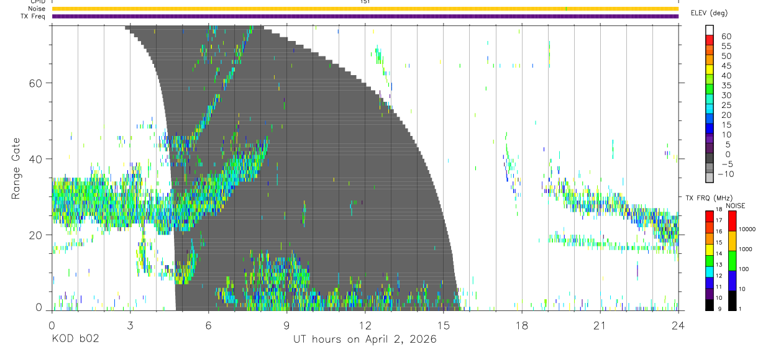
Task: Click the '6' tick label on UT hours axis
Action: [208, 325]
